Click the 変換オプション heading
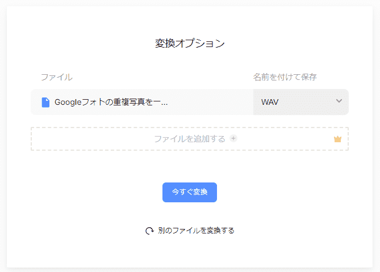 pos(190,44)
